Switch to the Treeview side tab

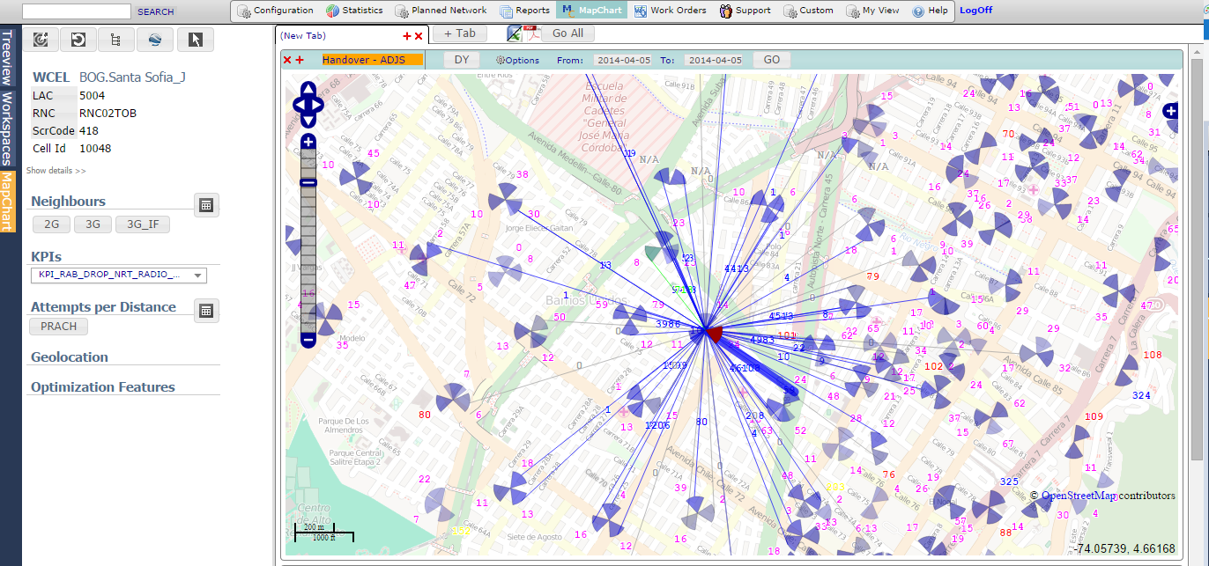[7, 57]
